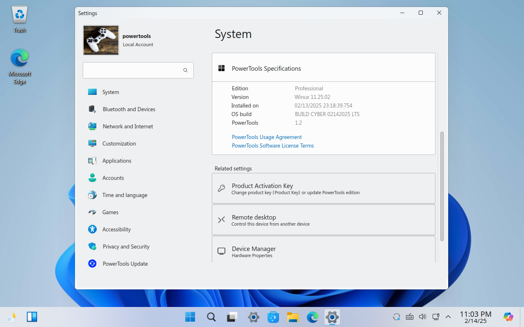Click the Games controller icon
The height and width of the screenshot is (327, 524).
[92, 212]
